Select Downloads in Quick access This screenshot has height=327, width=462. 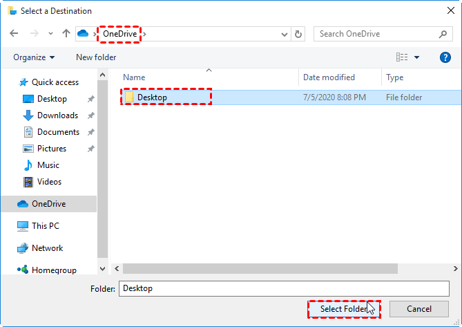tap(57, 115)
